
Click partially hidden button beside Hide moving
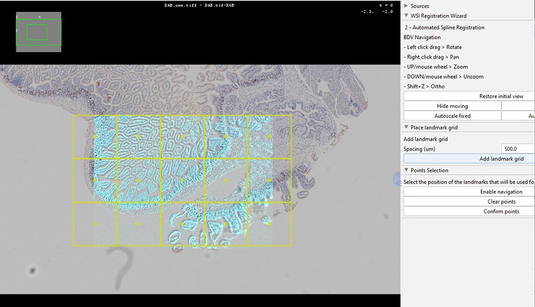(518, 106)
